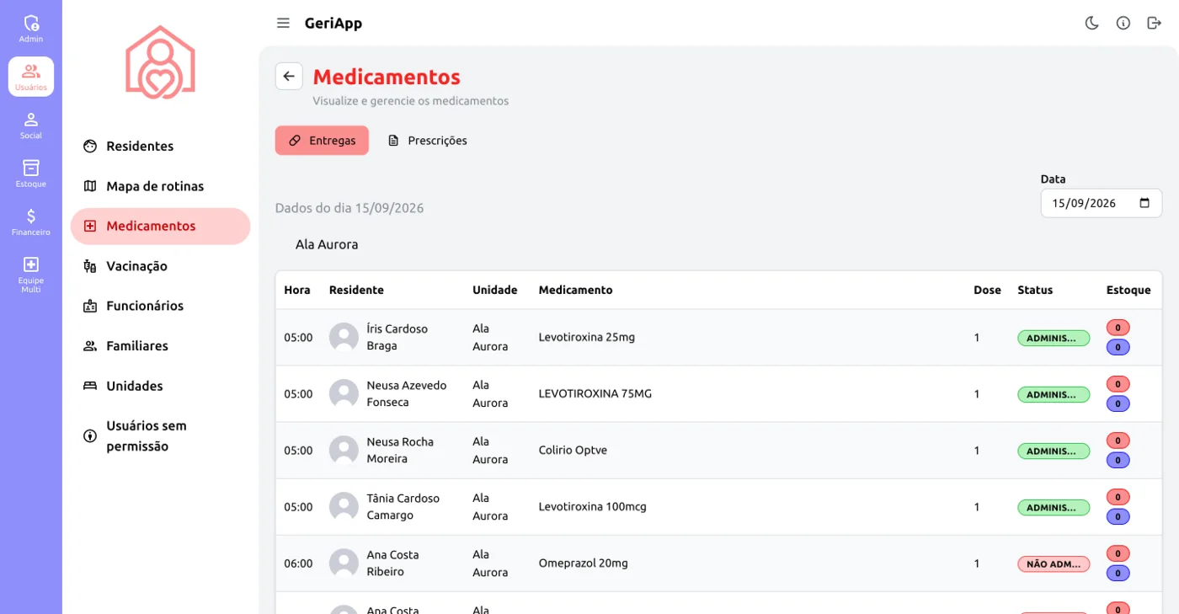
Task: Click the logout icon in the top bar
Action: 1155,24
